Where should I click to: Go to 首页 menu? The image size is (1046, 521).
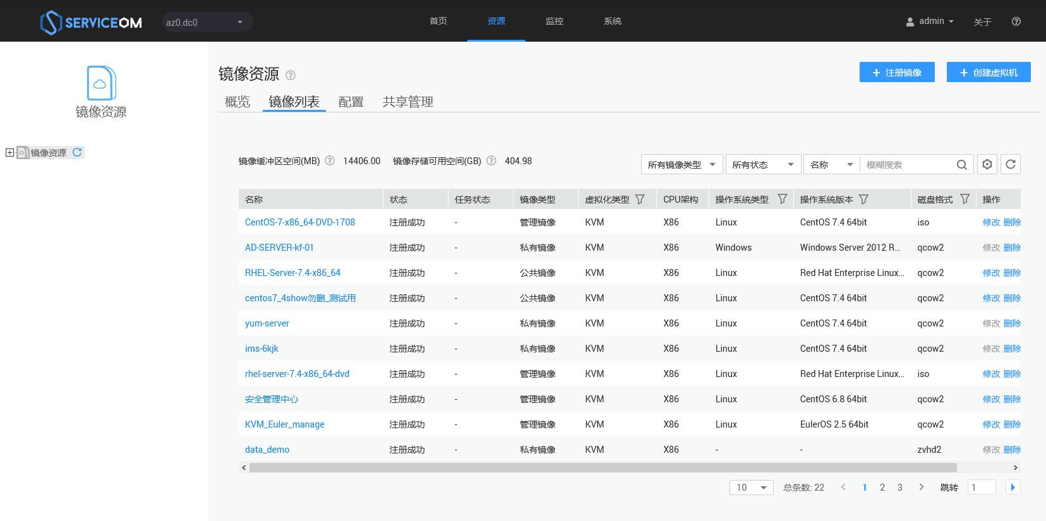pos(438,21)
